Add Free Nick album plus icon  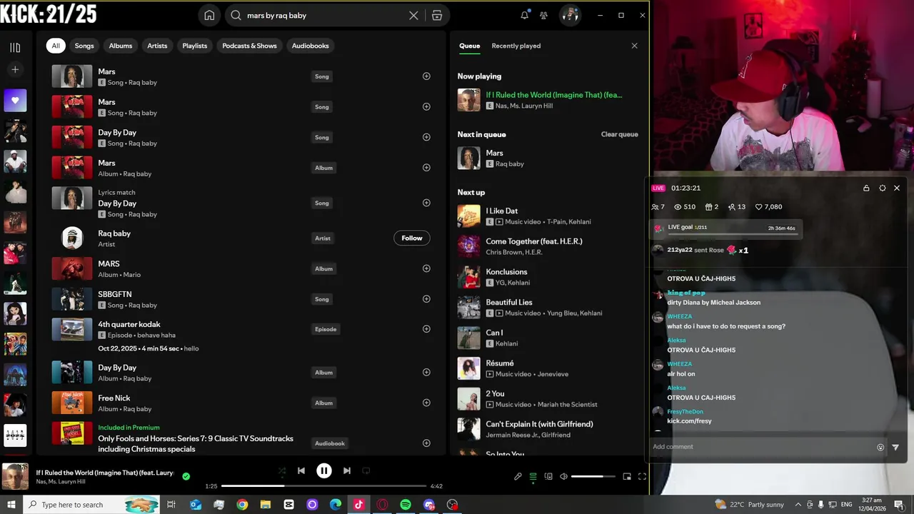tap(426, 403)
